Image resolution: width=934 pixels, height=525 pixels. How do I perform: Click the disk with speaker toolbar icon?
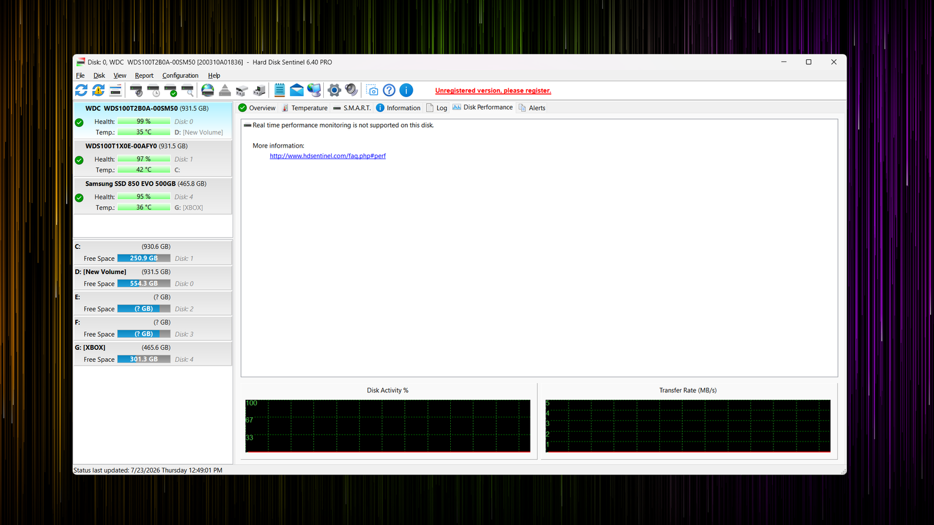pyautogui.click(x=136, y=90)
